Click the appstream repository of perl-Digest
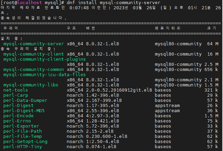Image resolution: width=223 pixels, height=151 pixels. 167,106
